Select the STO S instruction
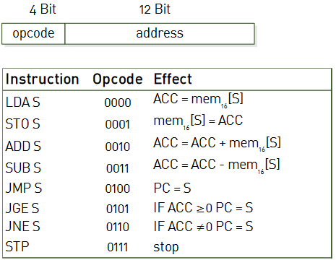Screen dimensions: 336x260 [x=22, y=124]
